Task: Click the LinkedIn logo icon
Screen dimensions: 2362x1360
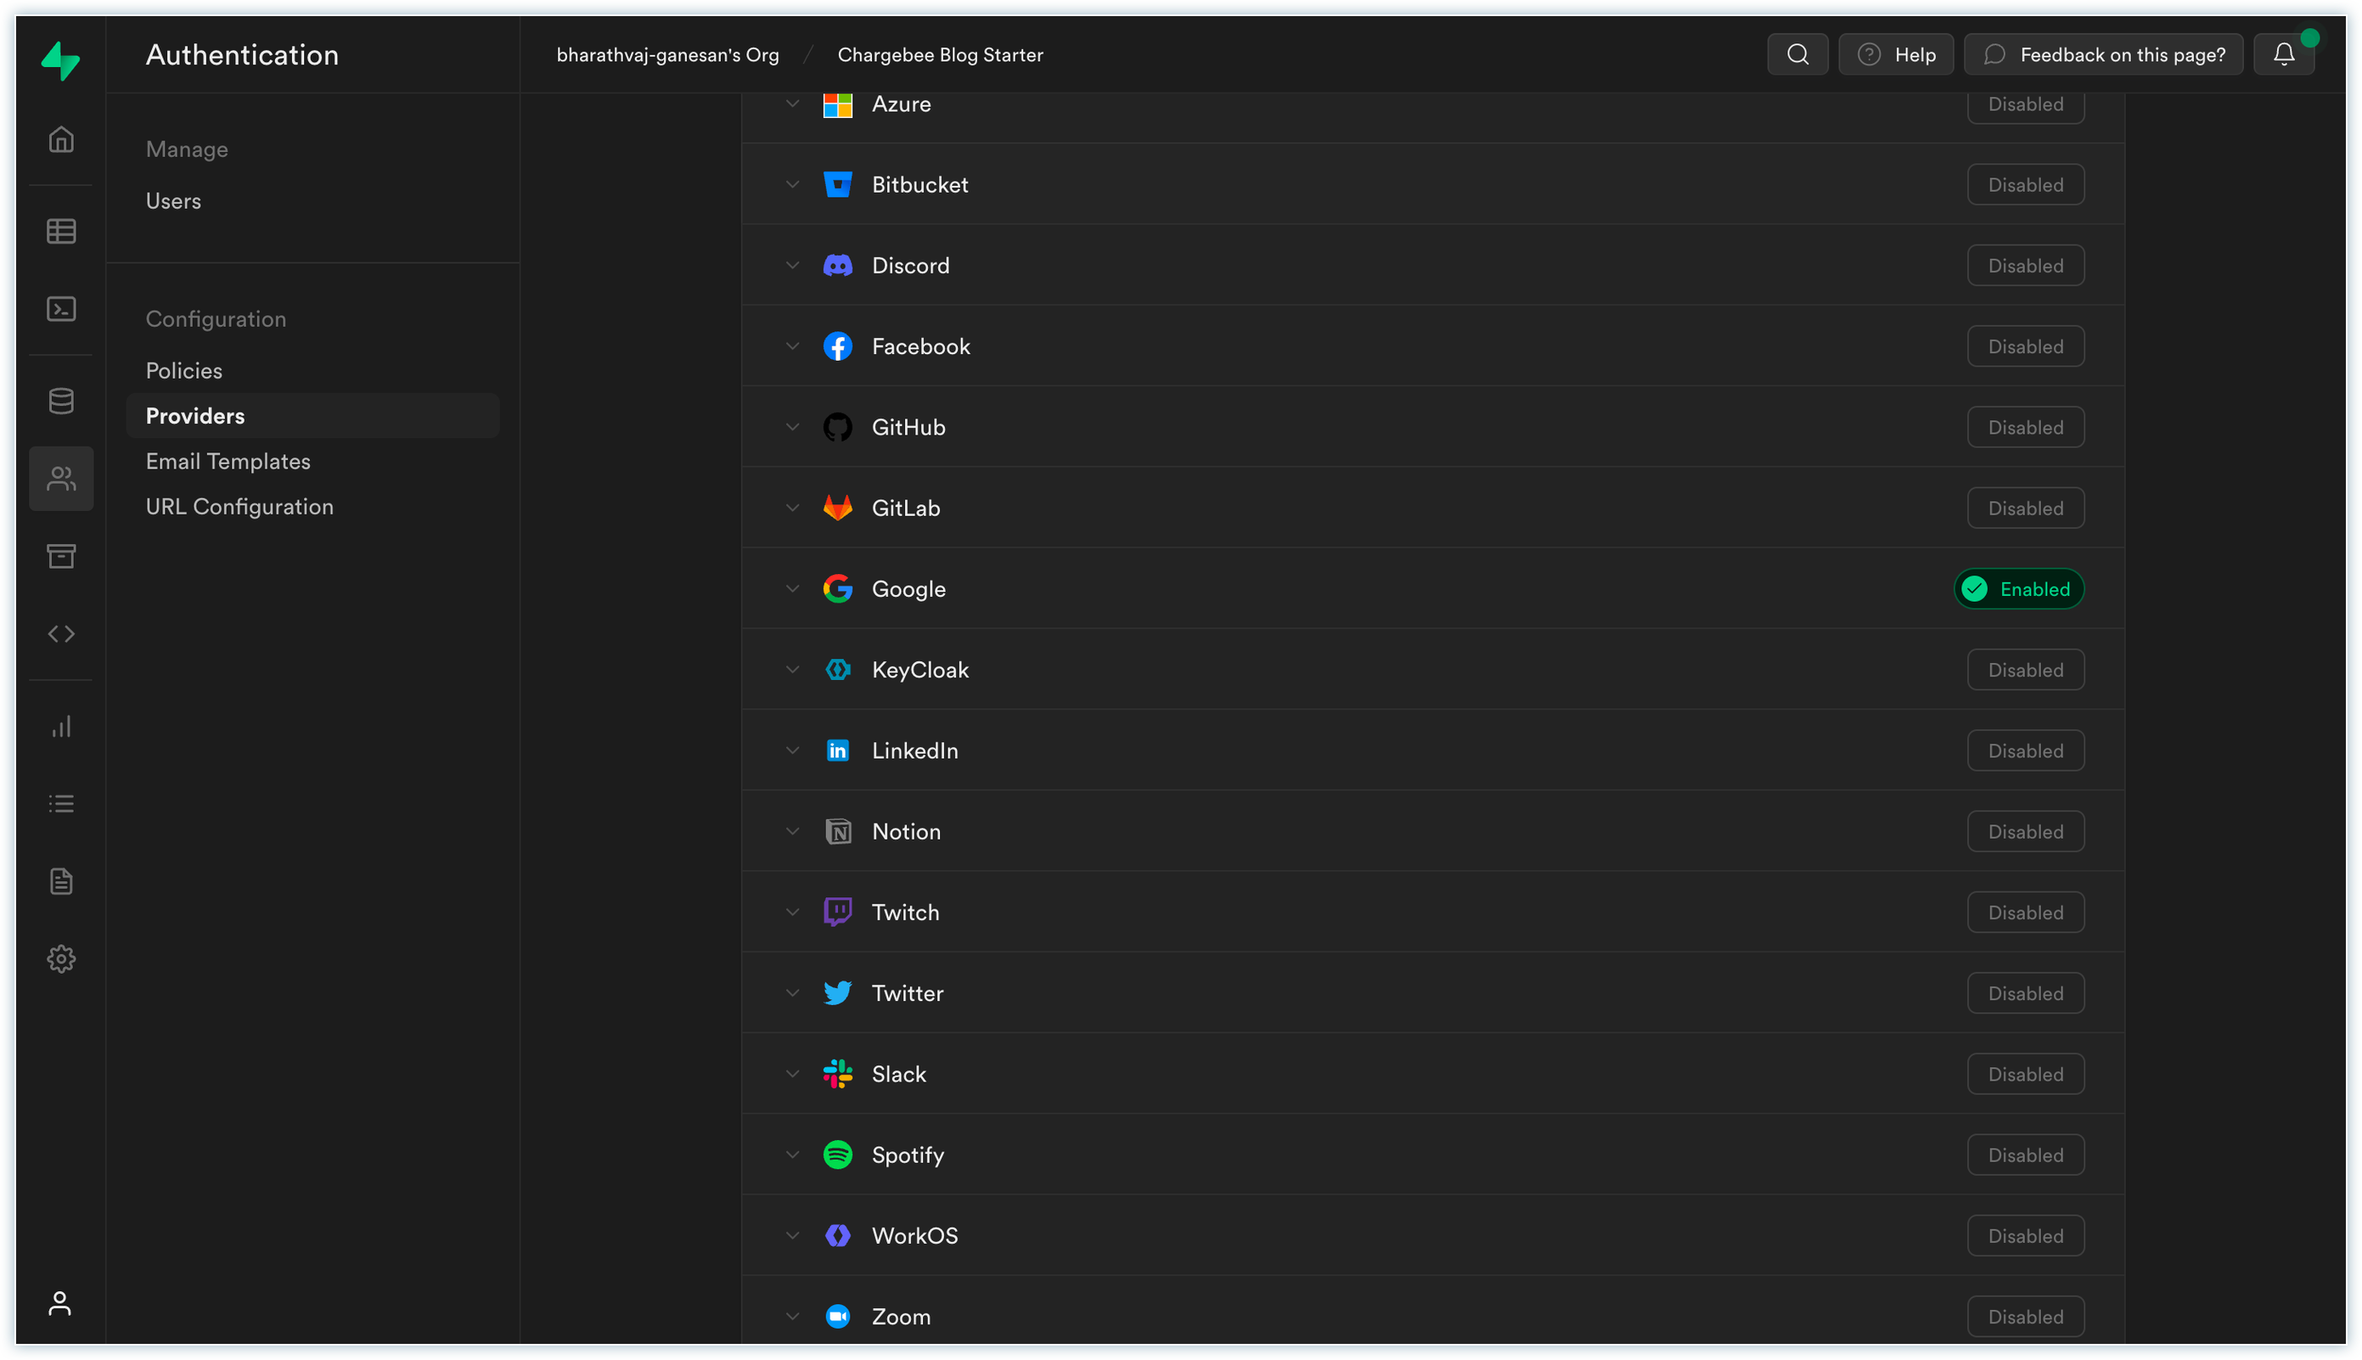Action: pos(837,750)
